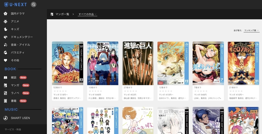Open search with the magnifier icon
This screenshot has height=134, width=262.
coord(34,5)
